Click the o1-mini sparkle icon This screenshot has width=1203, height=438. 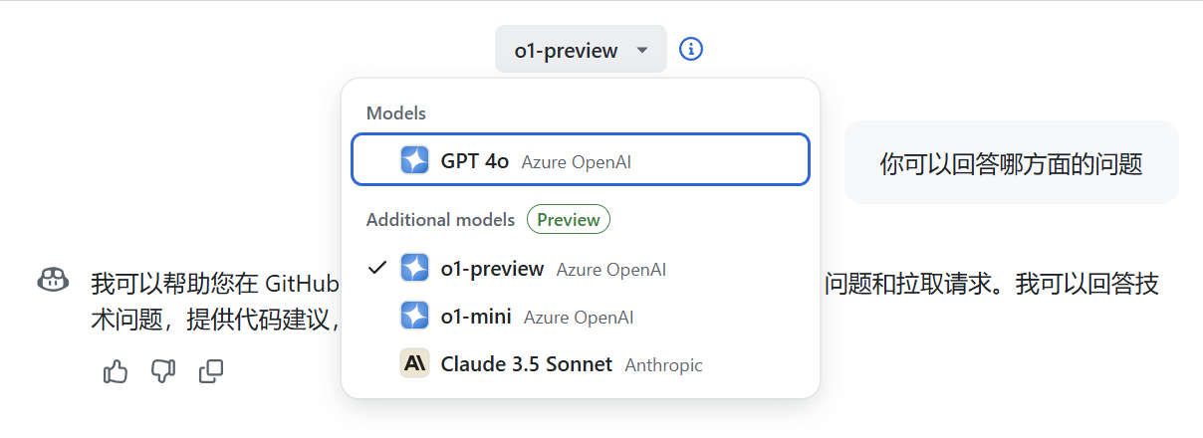click(414, 316)
